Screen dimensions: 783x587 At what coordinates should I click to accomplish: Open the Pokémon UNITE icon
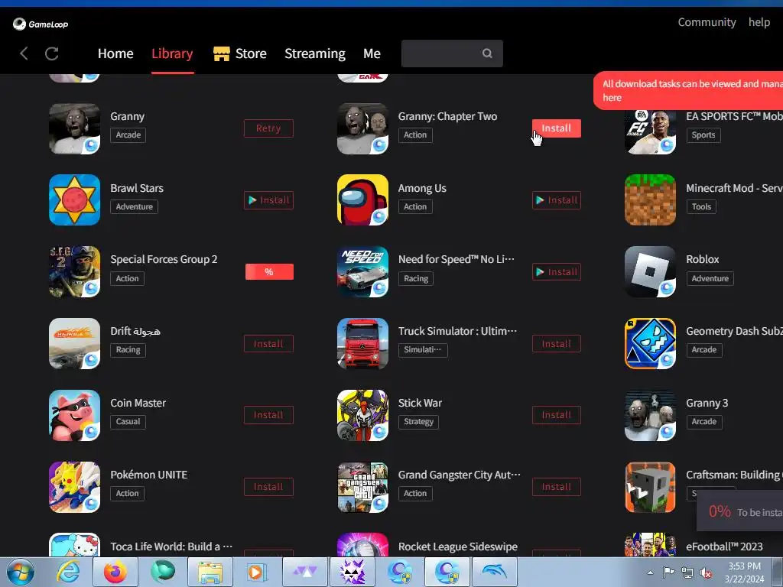[74, 487]
